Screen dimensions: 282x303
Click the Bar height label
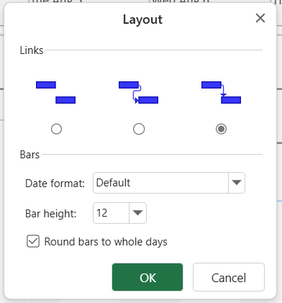[x=51, y=214]
